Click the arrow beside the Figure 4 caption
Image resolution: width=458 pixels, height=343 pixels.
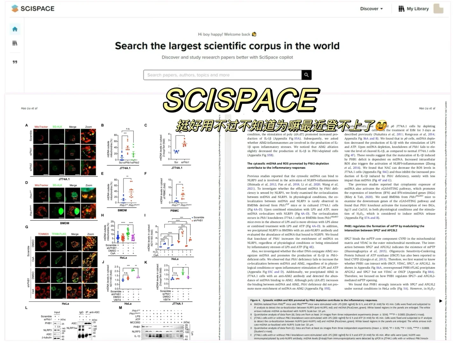point(441,301)
